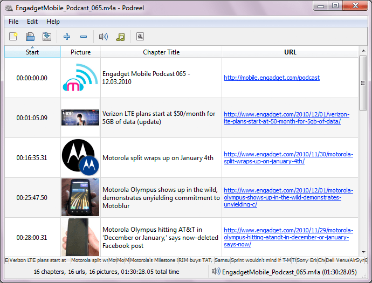Select start time 00:16:35.31

pyautogui.click(x=32, y=158)
